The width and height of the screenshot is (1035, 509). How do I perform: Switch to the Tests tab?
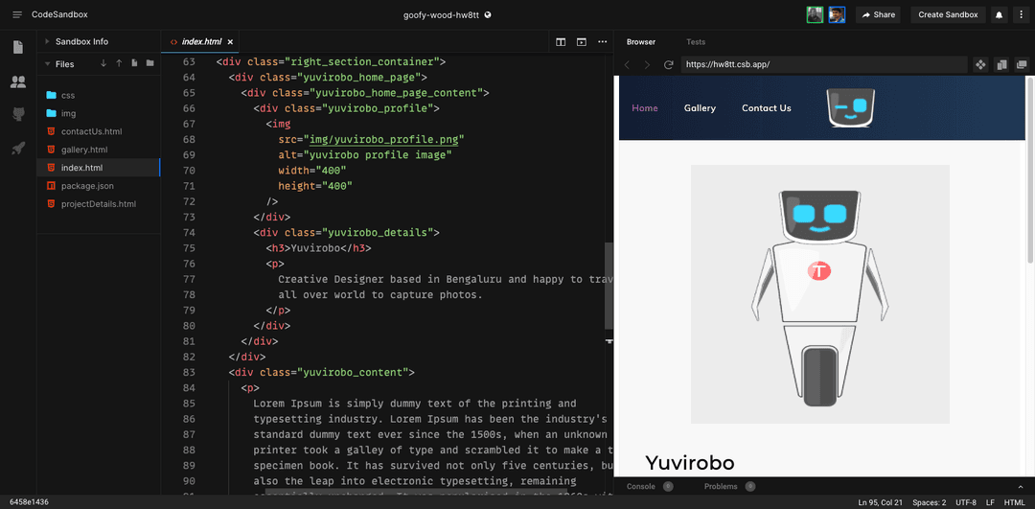[696, 42]
